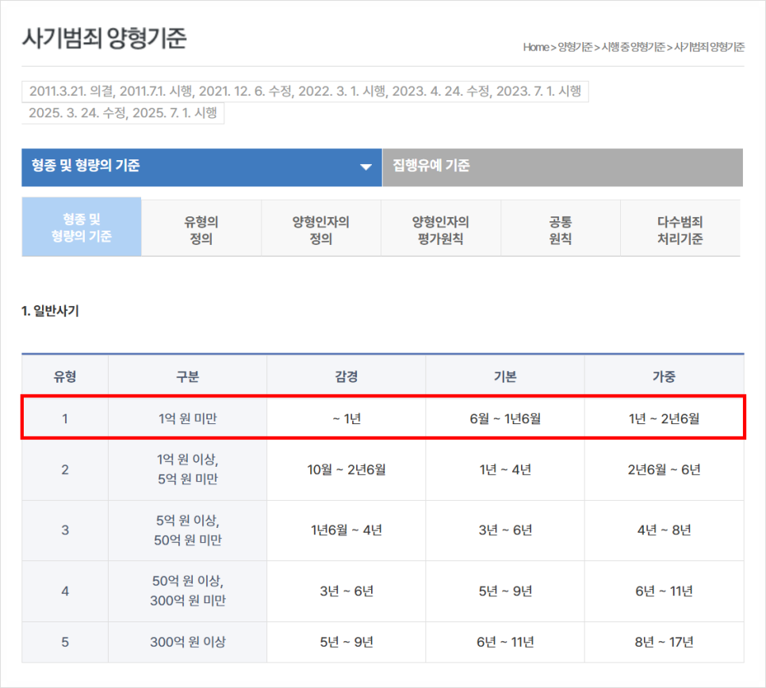Open 시행 중 양형기준 breadcrumb link
The image size is (766, 688).
[x=632, y=48]
